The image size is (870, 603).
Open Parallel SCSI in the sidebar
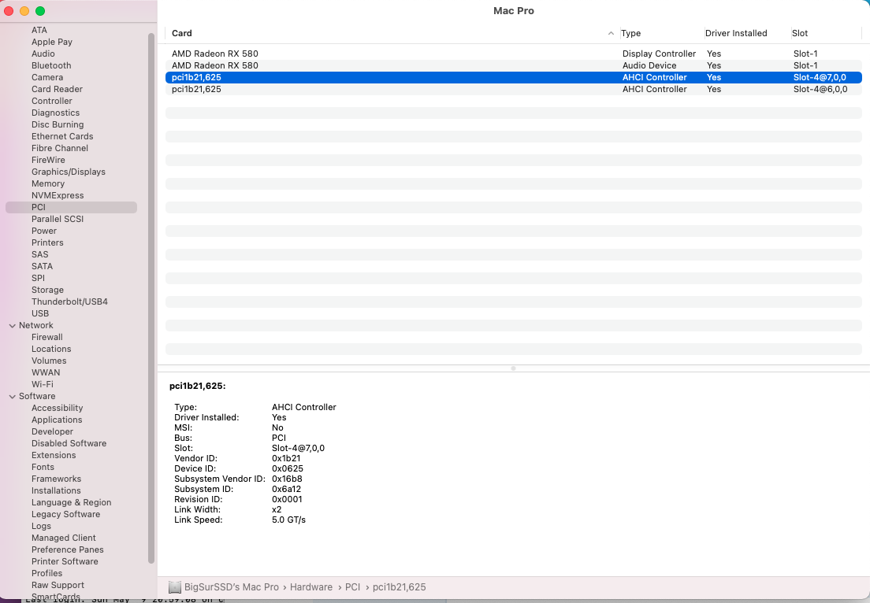[x=58, y=220]
